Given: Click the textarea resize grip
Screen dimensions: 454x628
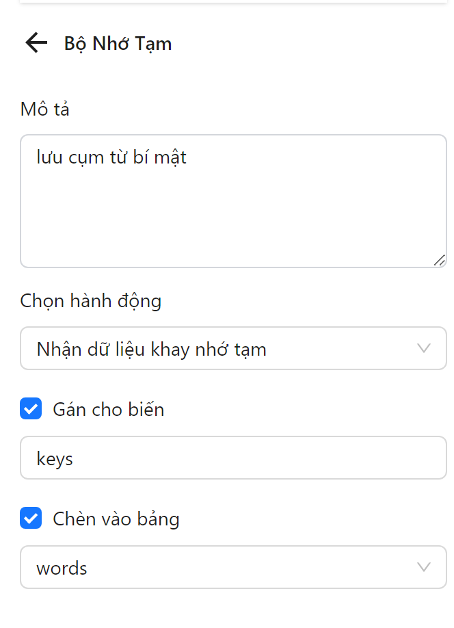Looking at the screenshot, I should (x=440, y=260).
